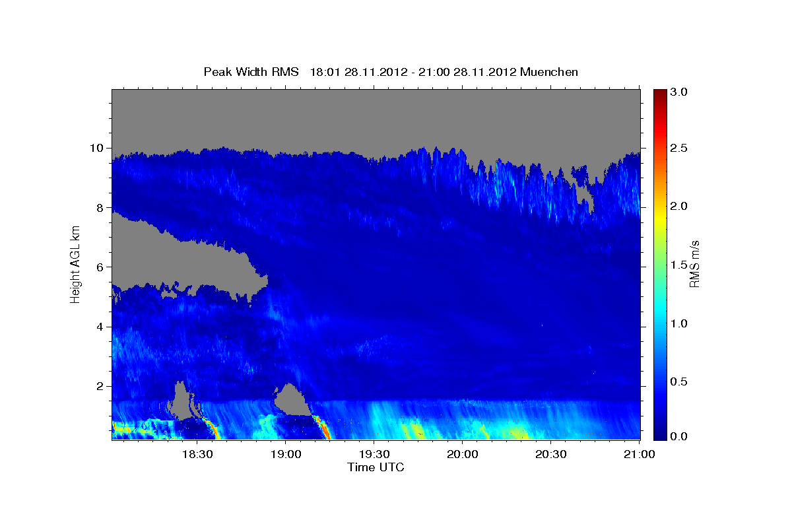Click the colorbar value '2.5'
Viewport: 792px width, 528px height.
[678, 148]
